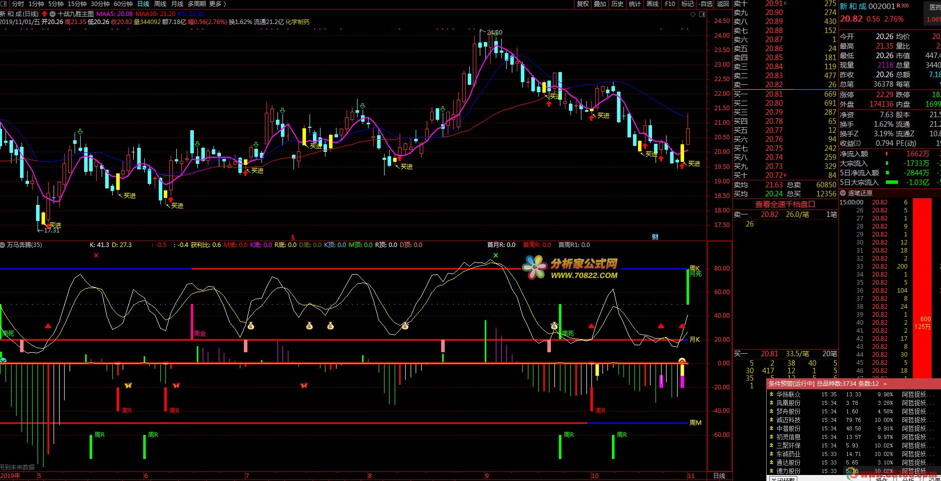941x481 pixels.
Task: Click the 化学制药 sector label
Action: 297,22
